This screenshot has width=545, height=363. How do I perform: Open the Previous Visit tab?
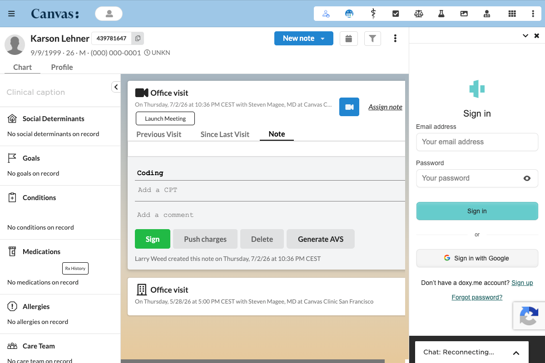click(159, 134)
